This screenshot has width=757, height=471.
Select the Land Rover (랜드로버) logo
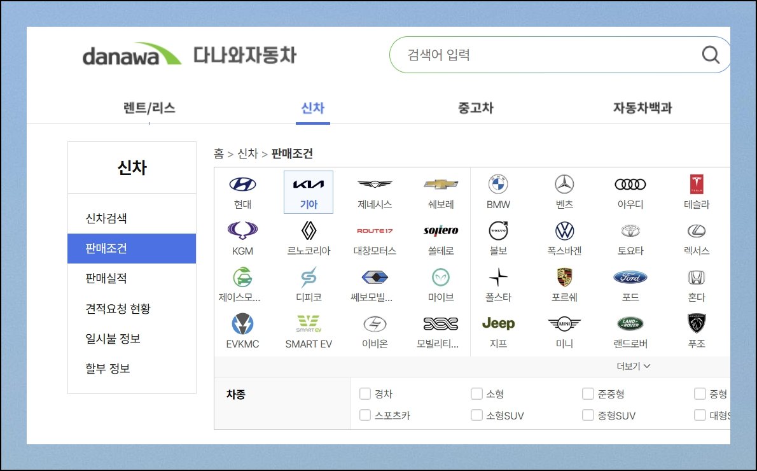pos(630,323)
